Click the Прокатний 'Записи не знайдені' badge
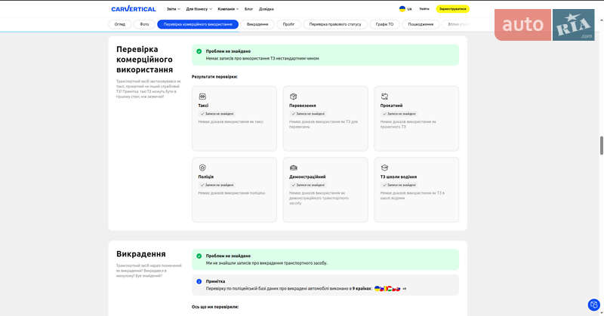 coord(399,114)
